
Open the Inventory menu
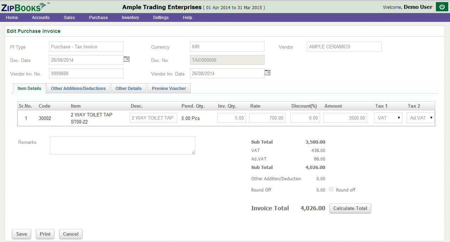[130, 18]
